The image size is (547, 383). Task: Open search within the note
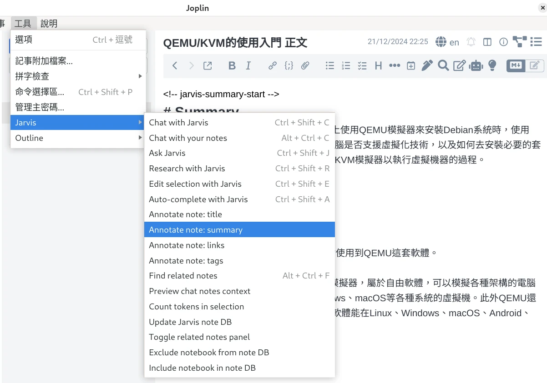pyautogui.click(x=443, y=66)
